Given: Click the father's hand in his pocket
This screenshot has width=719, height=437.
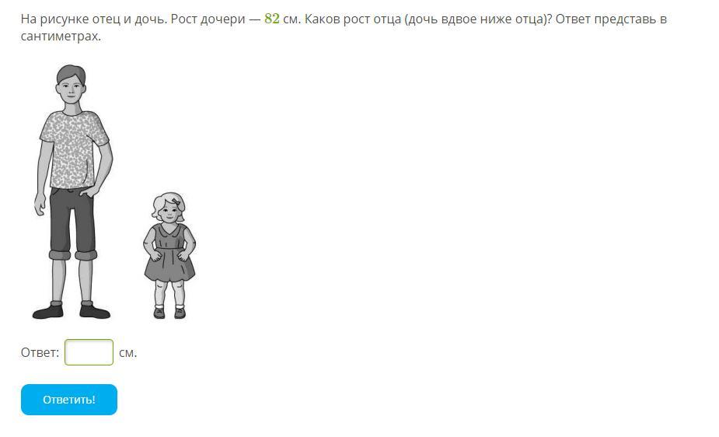Looking at the screenshot, I should 90,191.
